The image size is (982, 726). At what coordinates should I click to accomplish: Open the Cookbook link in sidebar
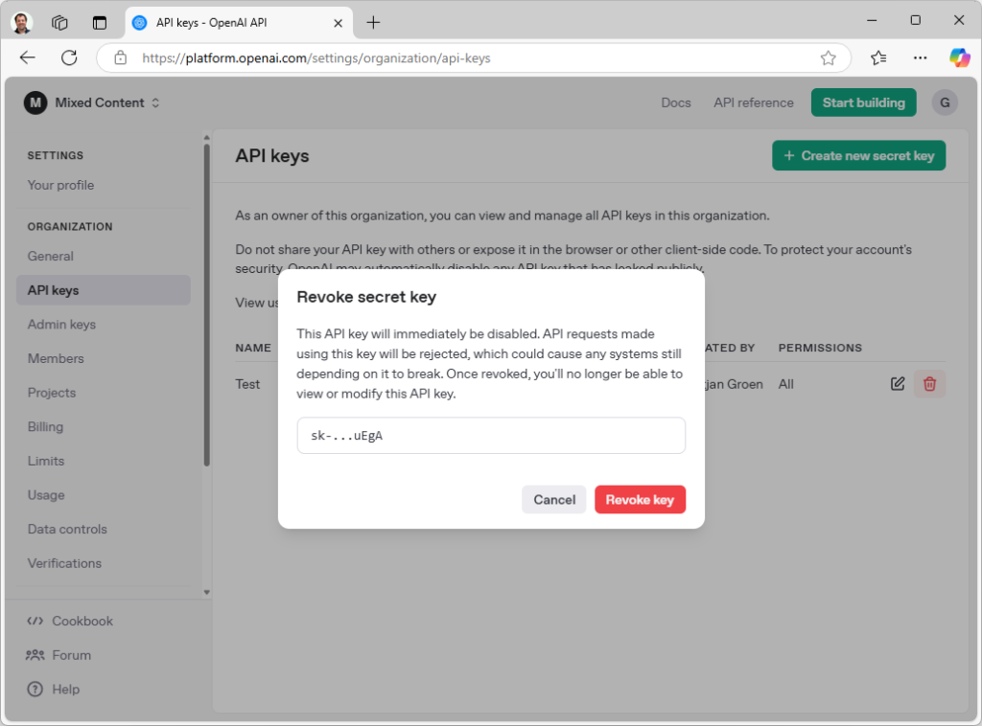click(82, 621)
